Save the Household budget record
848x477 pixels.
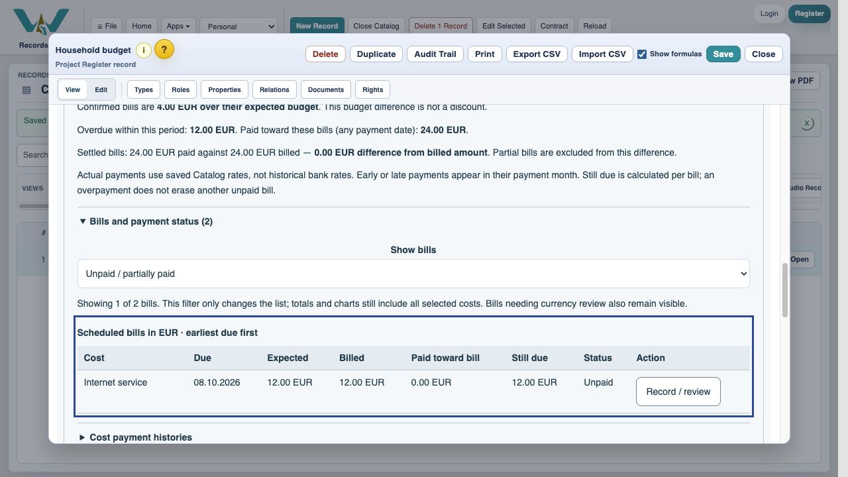pyautogui.click(x=723, y=54)
